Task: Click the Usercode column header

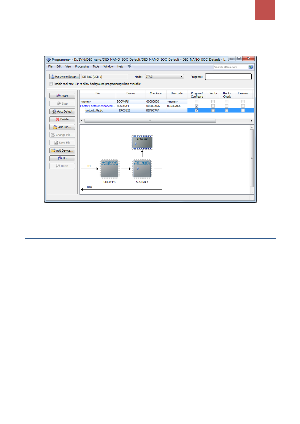Action: 177,95
